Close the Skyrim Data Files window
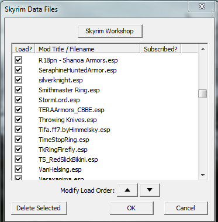The image size is (218, 222). click(x=202, y=6)
